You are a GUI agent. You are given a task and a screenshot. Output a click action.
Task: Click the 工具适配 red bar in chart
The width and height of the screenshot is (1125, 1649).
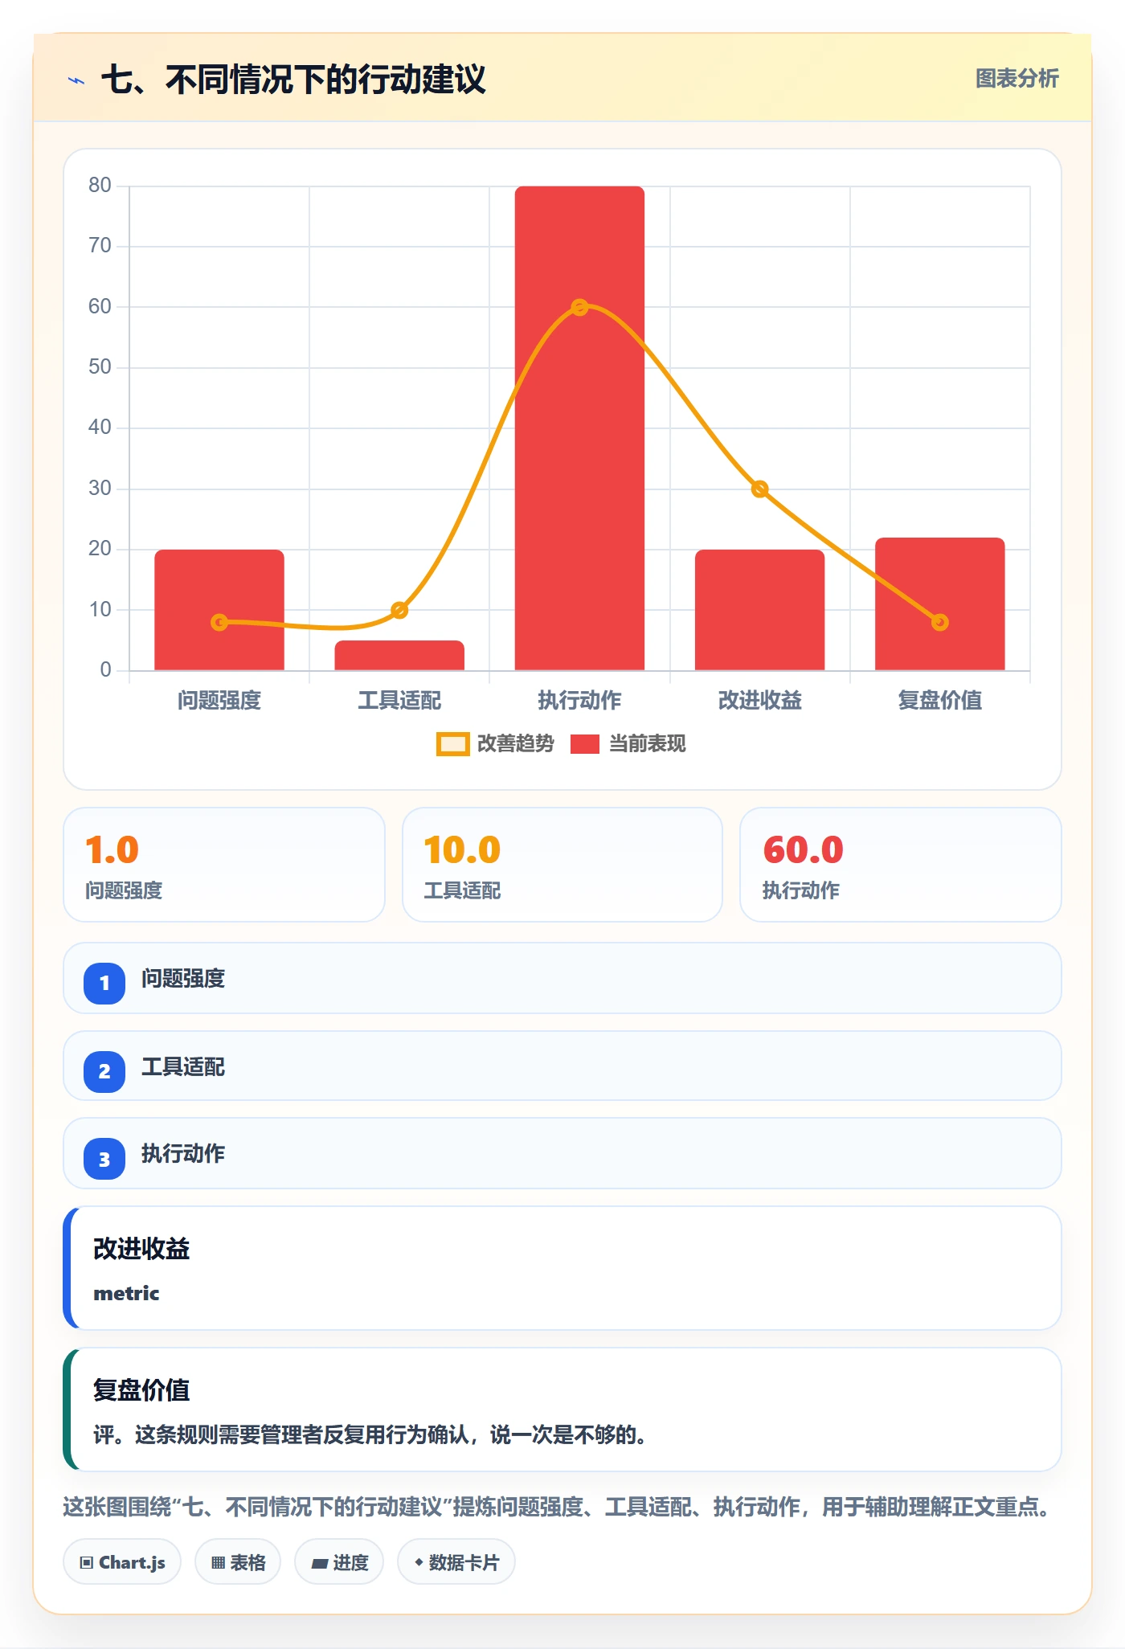(x=399, y=656)
